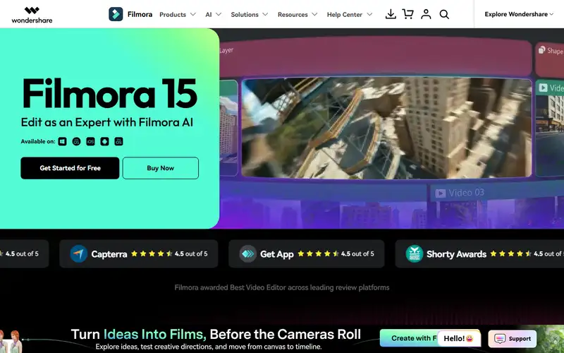564x353 pixels.
Task: Open the Hello! chat bubble
Action: (x=459, y=339)
